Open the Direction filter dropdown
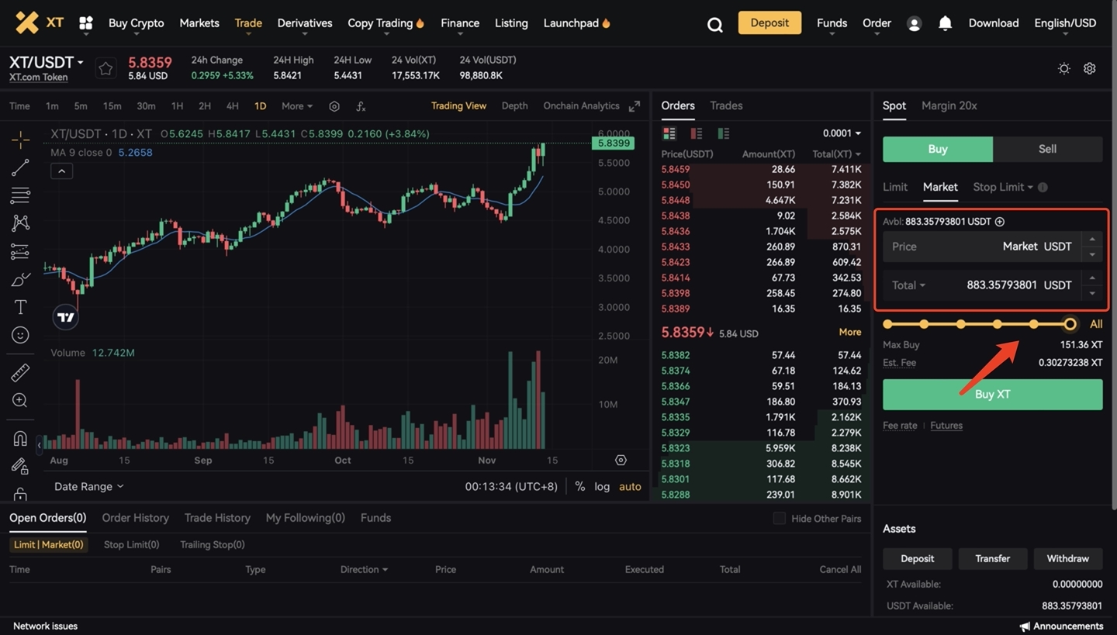This screenshot has width=1117, height=635. point(364,569)
